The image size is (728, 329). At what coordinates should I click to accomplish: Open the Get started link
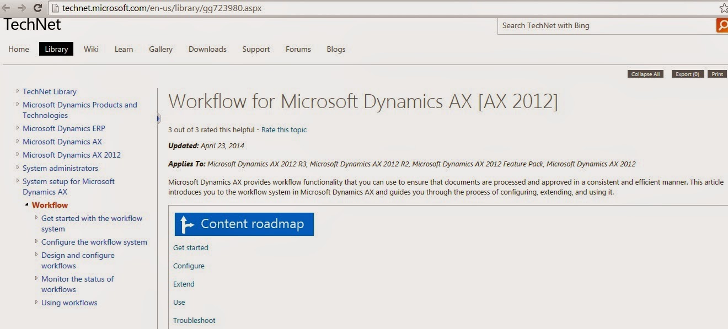coord(191,247)
